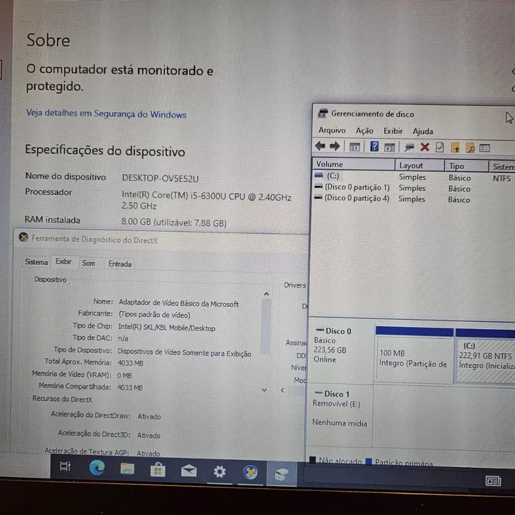Open the Ação menu
This screenshot has width=515, height=515.
364,131
